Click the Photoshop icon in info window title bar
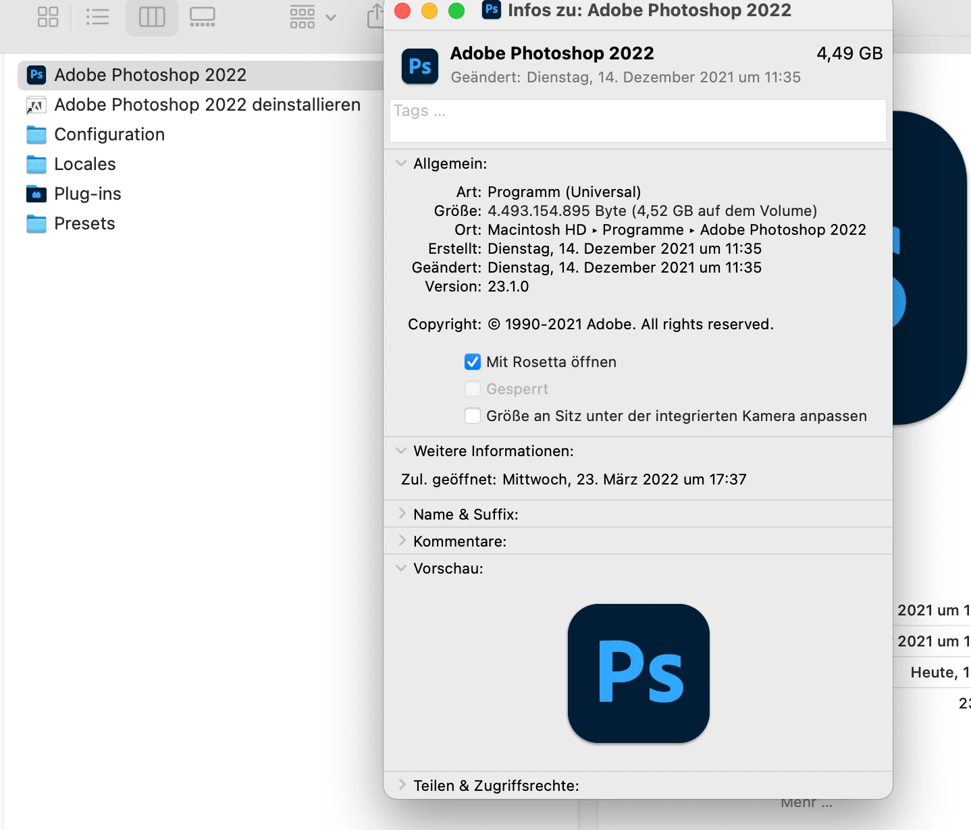The image size is (971, 830). (x=492, y=10)
